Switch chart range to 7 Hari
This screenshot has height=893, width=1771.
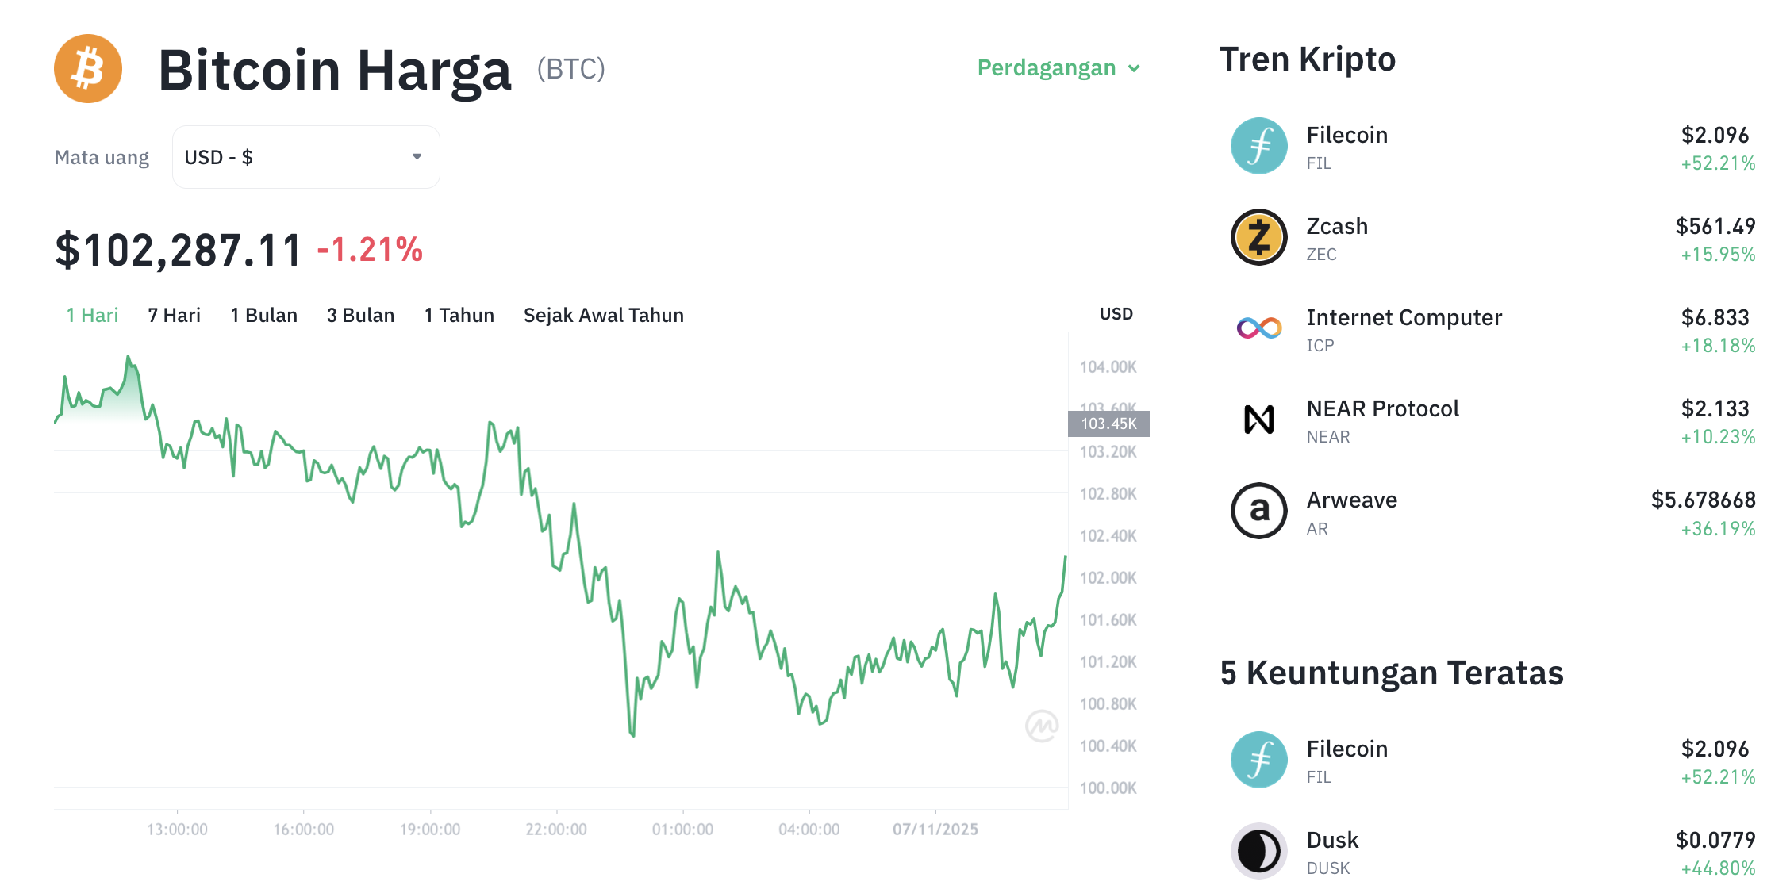pos(174,315)
